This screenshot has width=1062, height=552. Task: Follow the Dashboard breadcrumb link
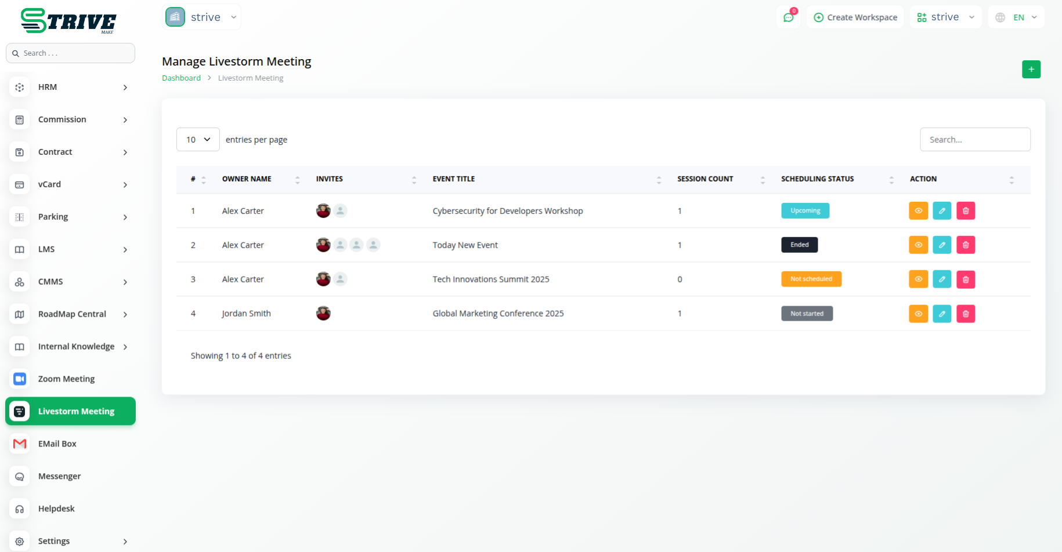coord(181,78)
